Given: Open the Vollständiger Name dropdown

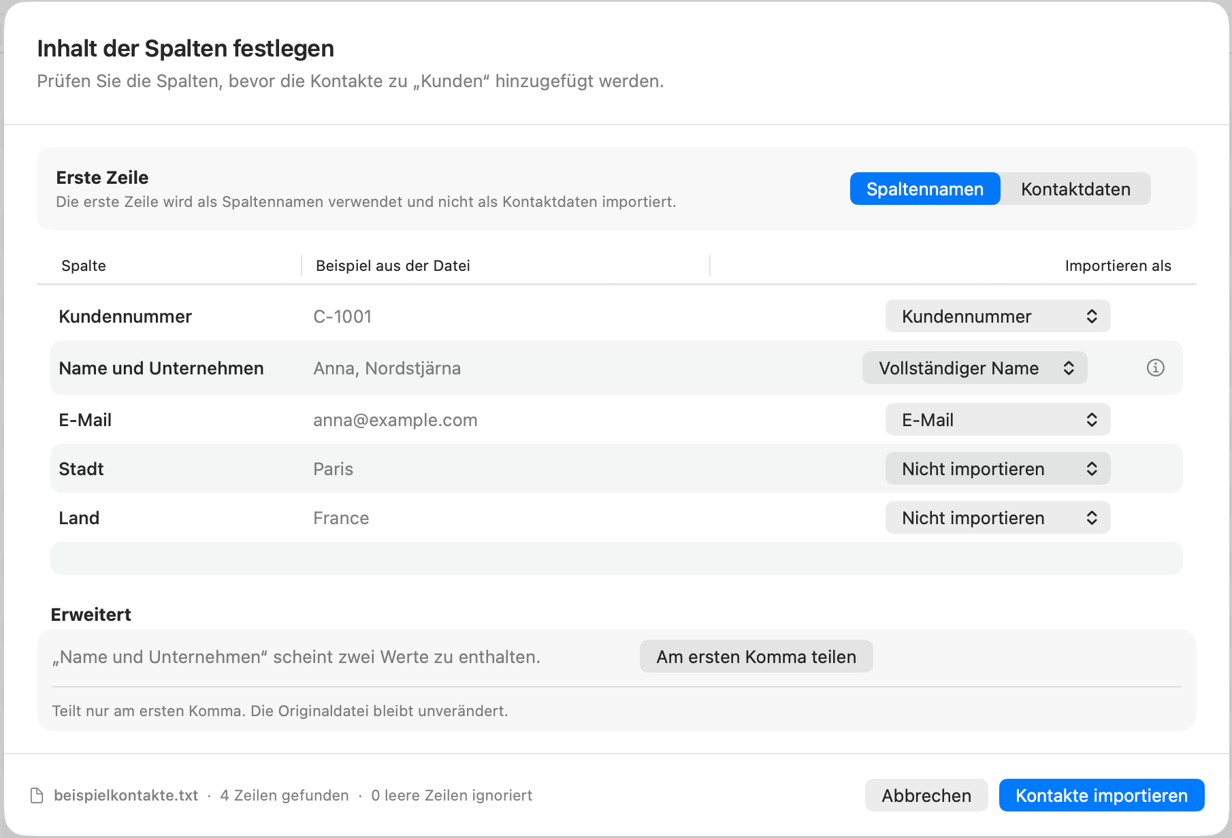Looking at the screenshot, I should (975, 368).
